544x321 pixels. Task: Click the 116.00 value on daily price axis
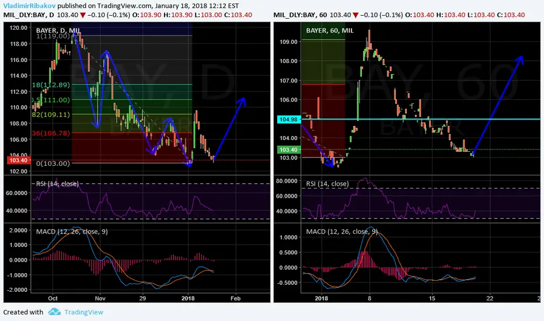click(x=19, y=60)
